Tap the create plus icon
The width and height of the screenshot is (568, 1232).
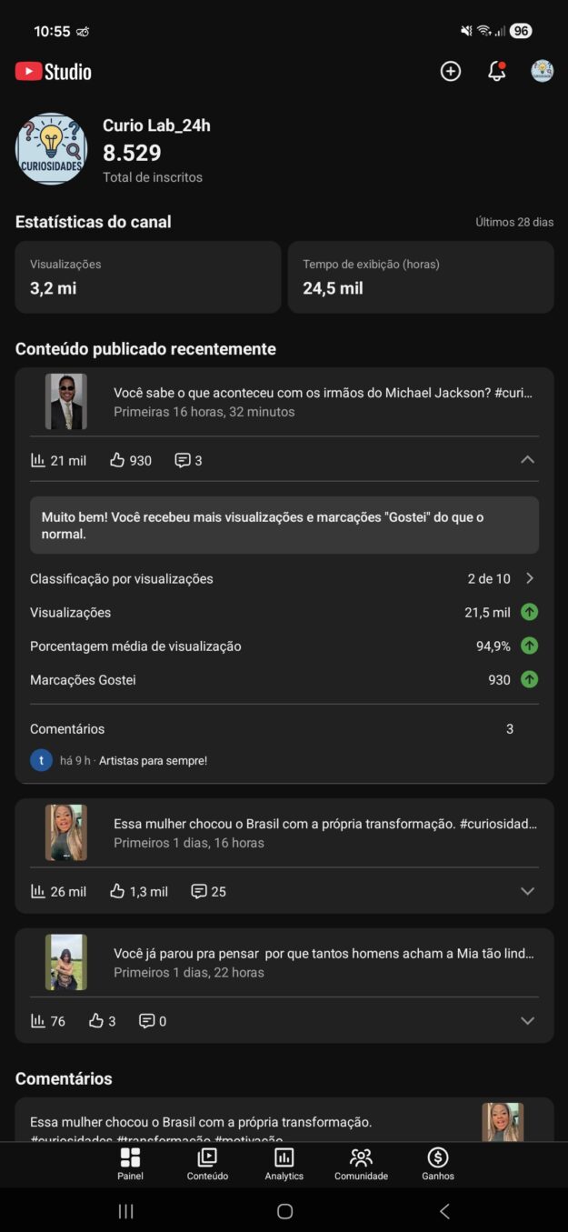(x=451, y=72)
